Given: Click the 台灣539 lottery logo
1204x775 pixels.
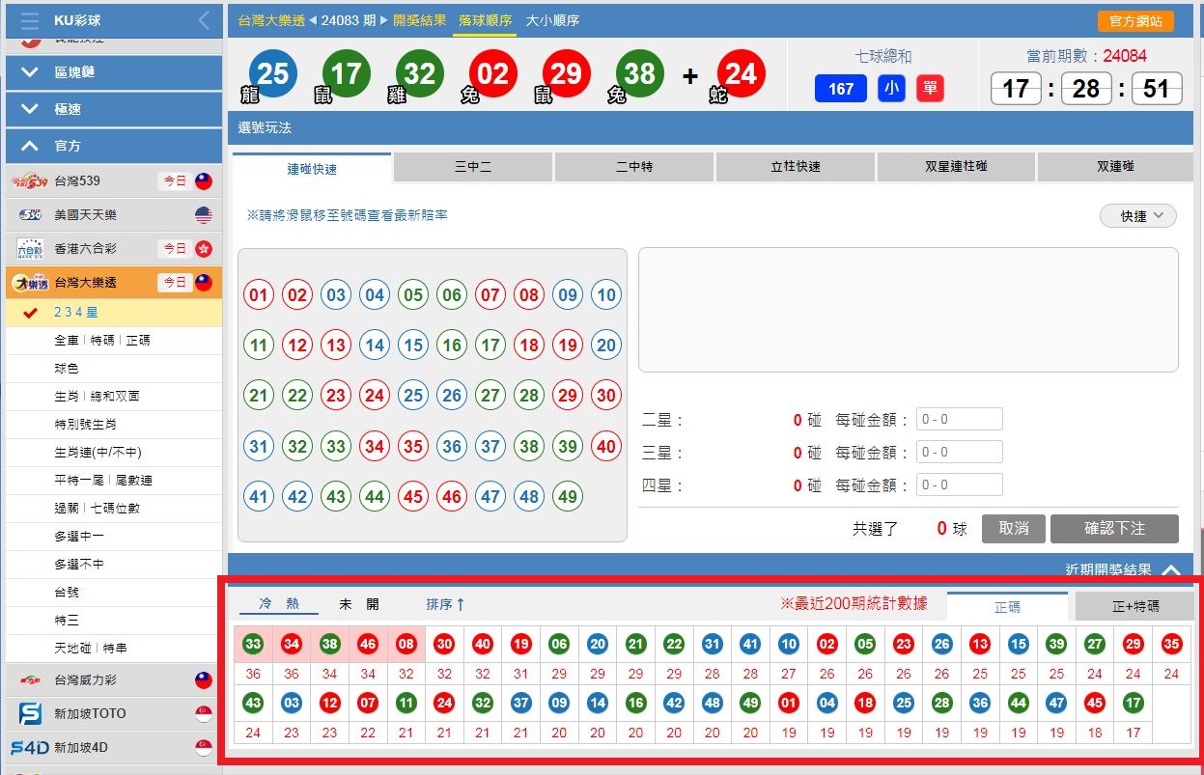Looking at the screenshot, I should (x=29, y=180).
